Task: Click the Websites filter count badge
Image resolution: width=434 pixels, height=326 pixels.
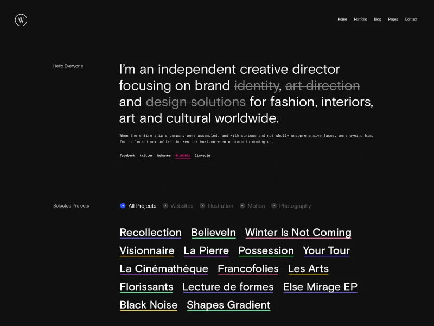Action: click(165, 206)
